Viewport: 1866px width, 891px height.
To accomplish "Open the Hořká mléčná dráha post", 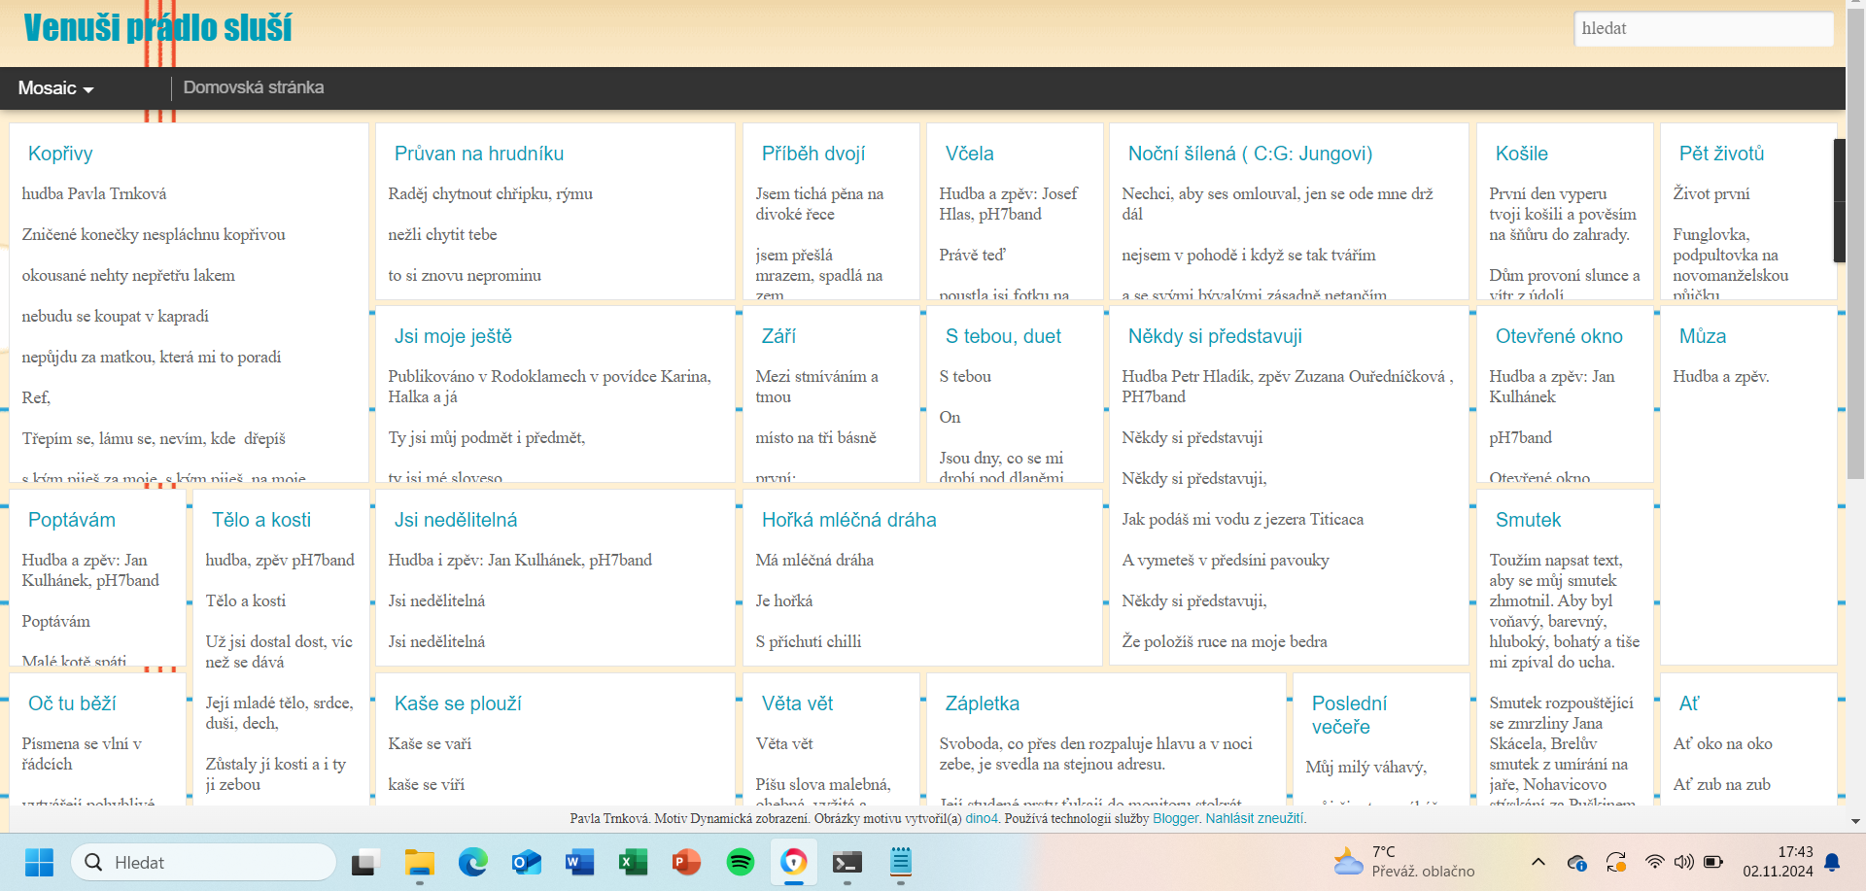I will click(849, 520).
